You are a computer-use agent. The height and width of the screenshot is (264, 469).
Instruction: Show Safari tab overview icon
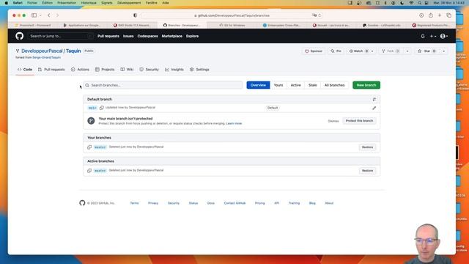(x=448, y=15)
